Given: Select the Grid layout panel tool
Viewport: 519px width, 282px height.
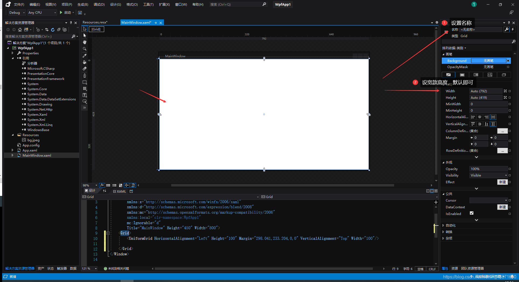Looking at the screenshot, I should click(85, 89).
